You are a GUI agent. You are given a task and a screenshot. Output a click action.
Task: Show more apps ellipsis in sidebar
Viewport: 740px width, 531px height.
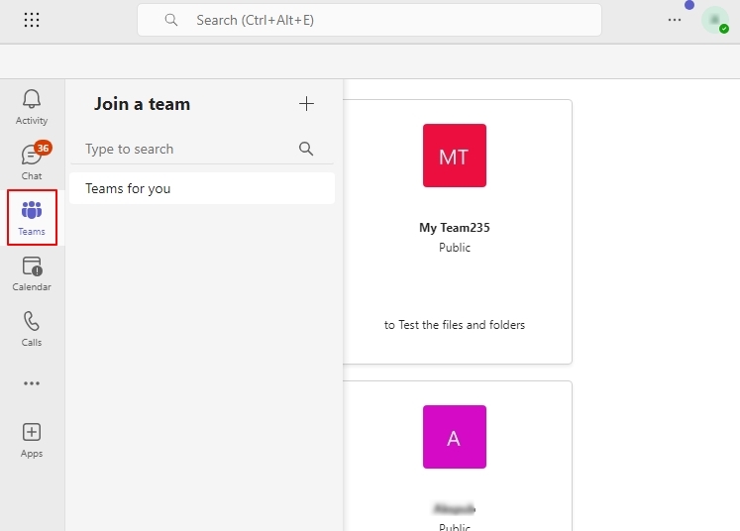click(x=32, y=383)
